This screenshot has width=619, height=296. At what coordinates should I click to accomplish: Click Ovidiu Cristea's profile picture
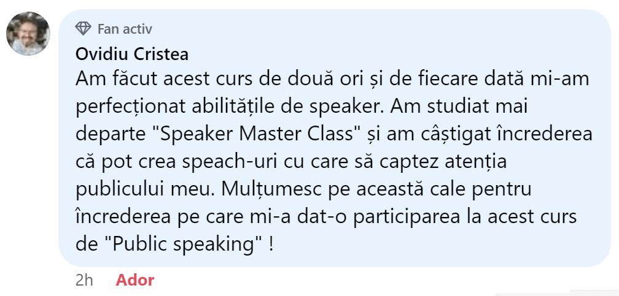tap(28, 33)
